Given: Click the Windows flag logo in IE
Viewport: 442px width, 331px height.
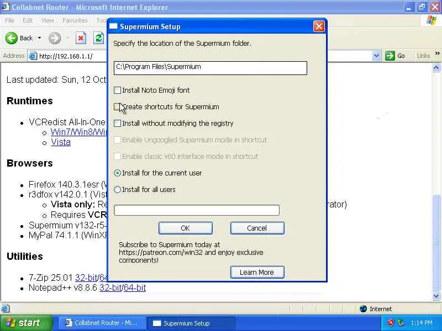Looking at the screenshot, I should click(432, 20).
